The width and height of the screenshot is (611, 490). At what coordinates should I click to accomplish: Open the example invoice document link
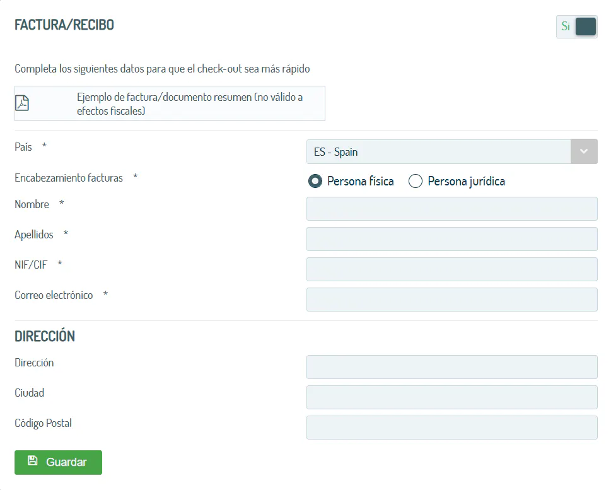pos(170,103)
